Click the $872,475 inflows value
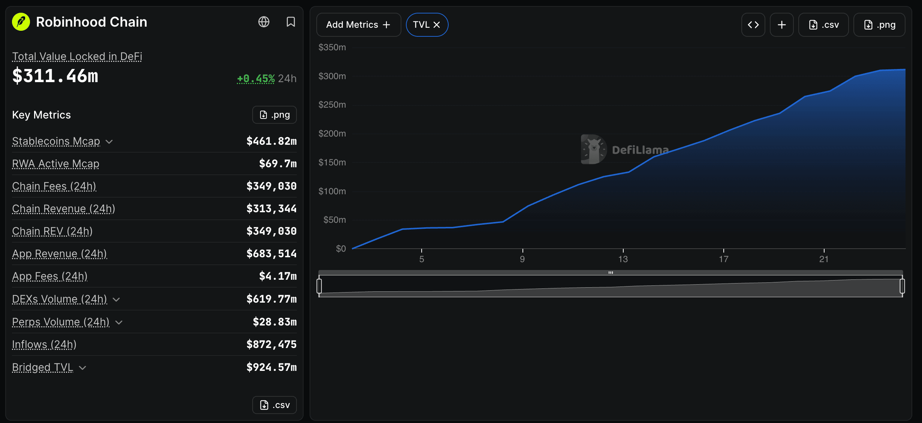 pos(271,344)
